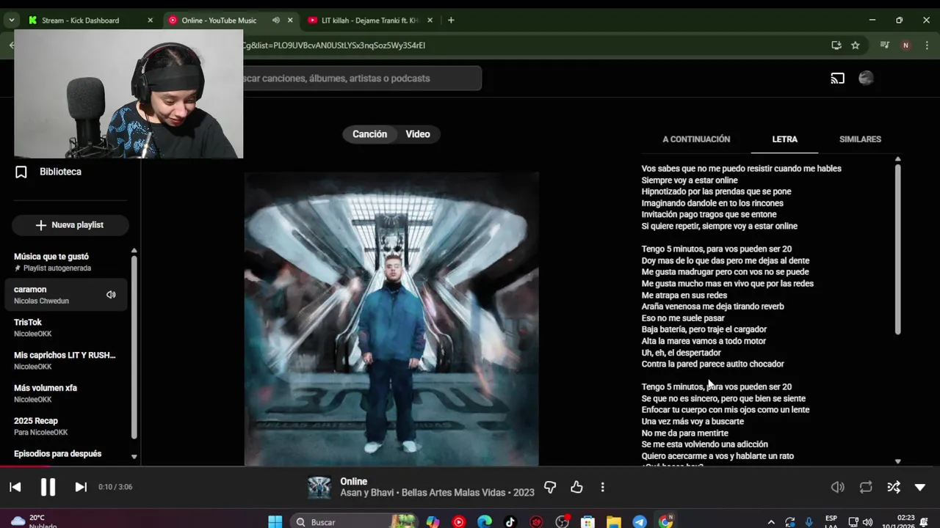Open the YouTube Music account avatar
The image size is (940, 528).
[x=866, y=78]
